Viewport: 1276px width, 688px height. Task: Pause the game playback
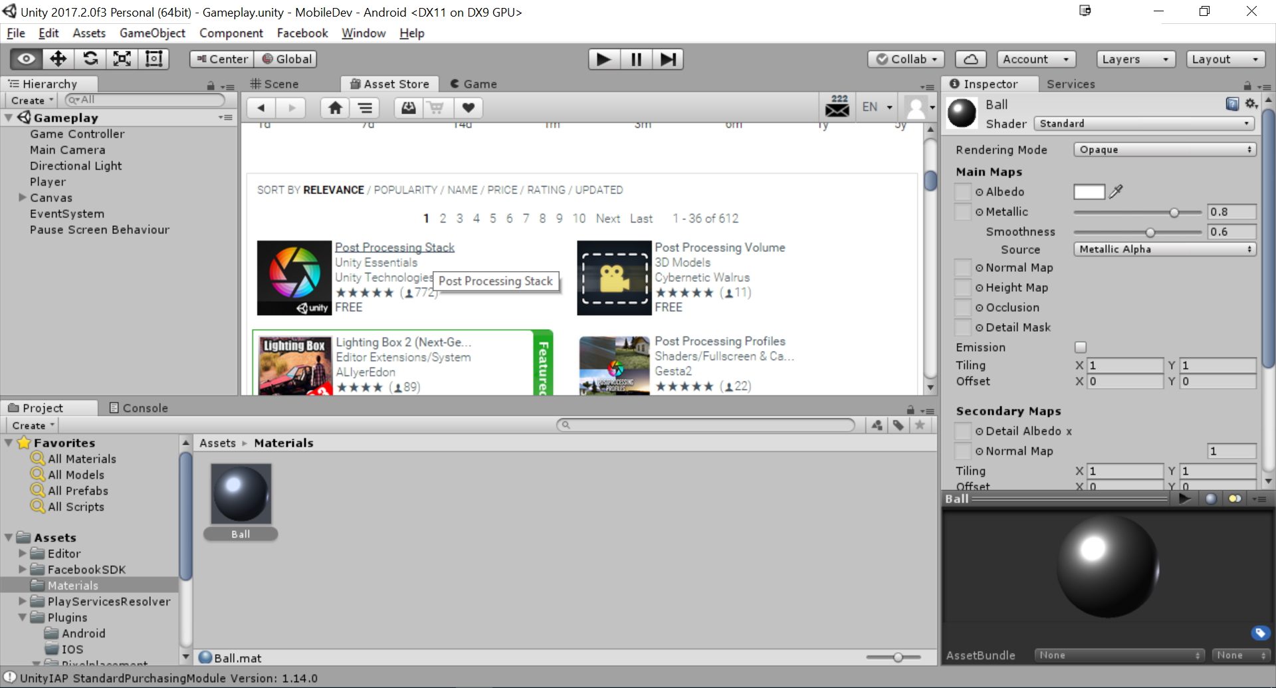[636, 59]
